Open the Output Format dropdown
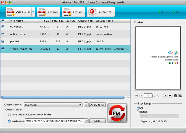Viewport: 186px width, 133px height. coord(53,105)
